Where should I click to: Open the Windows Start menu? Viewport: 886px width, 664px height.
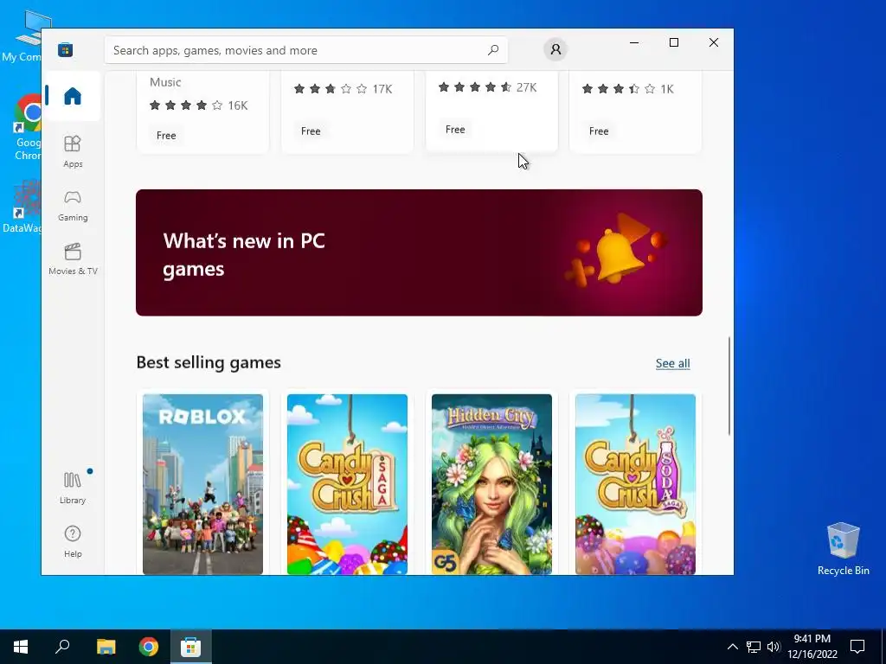(x=21, y=647)
